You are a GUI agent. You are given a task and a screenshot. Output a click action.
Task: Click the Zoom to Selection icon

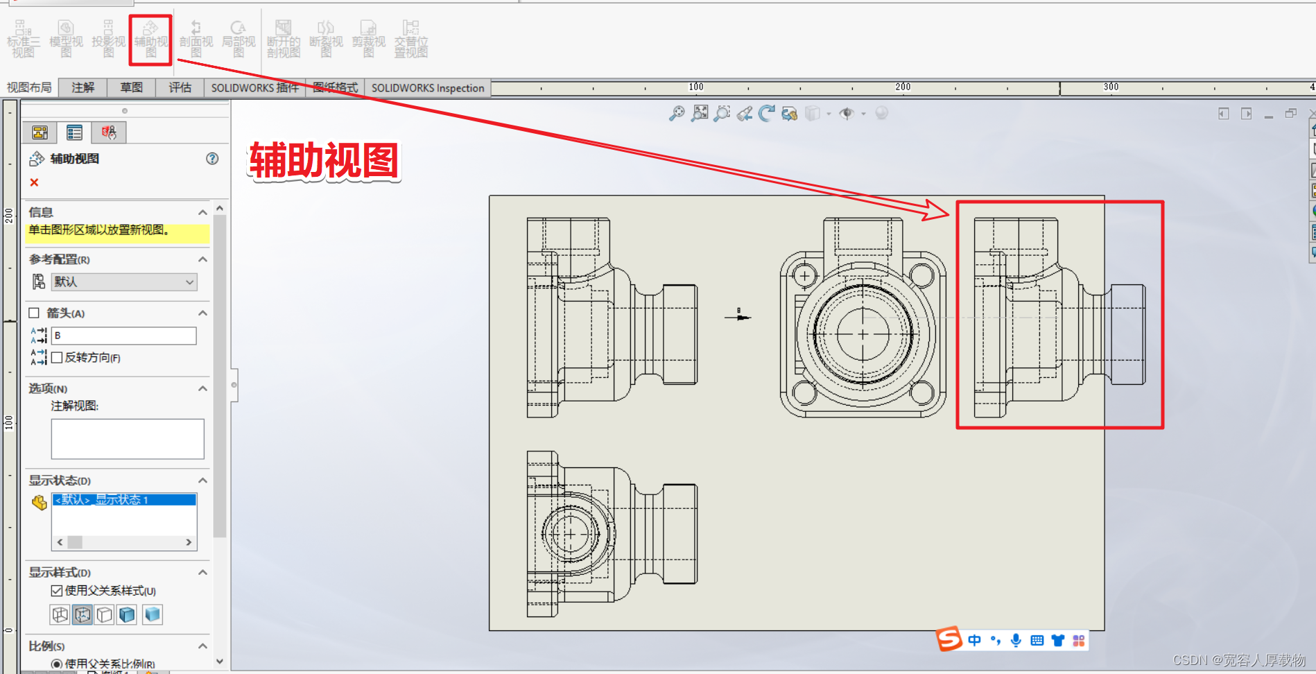[x=722, y=113]
